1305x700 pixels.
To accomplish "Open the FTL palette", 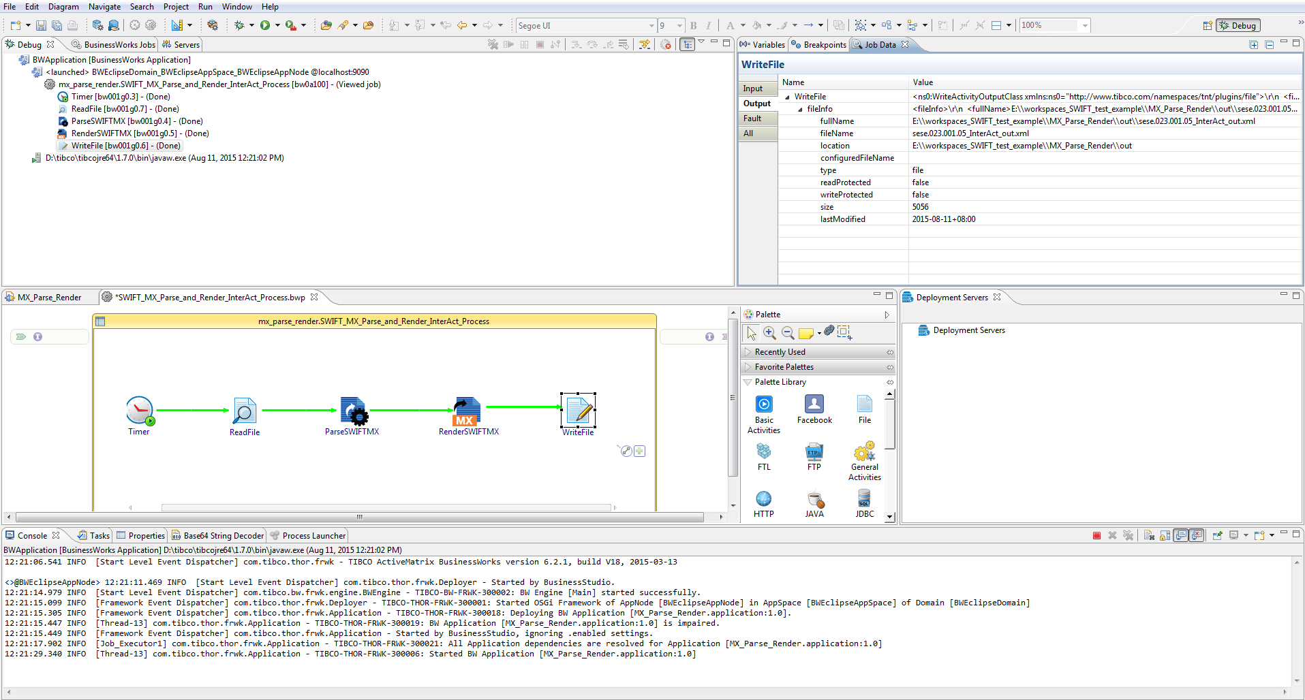I will (x=764, y=457).
